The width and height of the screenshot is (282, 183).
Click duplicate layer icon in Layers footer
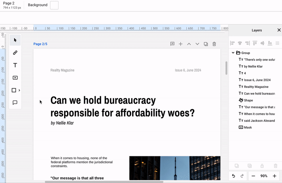pyautogui.click(x=237, y=166)
